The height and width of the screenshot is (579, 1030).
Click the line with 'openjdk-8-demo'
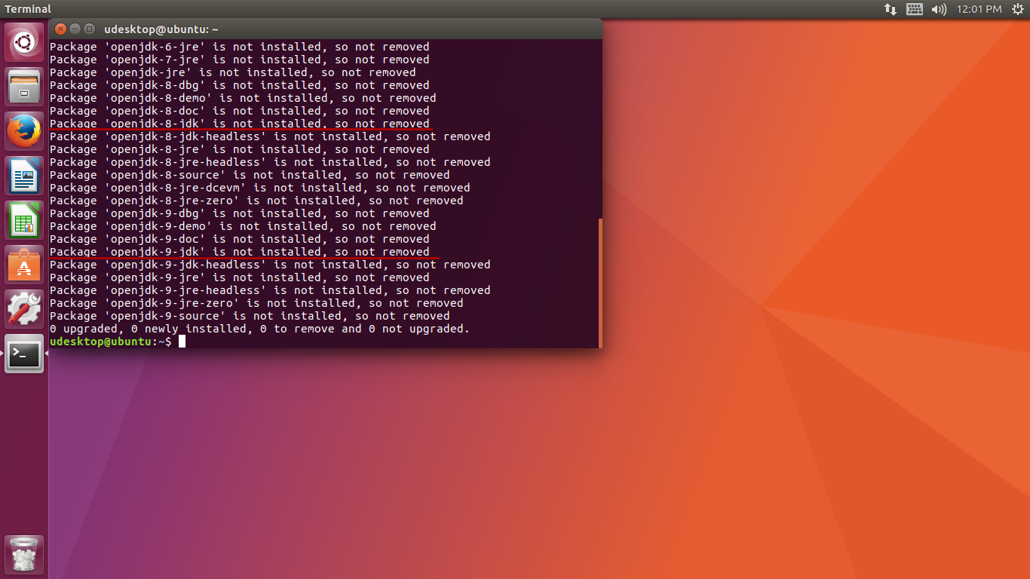pyautogui.click(x=243, y=98)
